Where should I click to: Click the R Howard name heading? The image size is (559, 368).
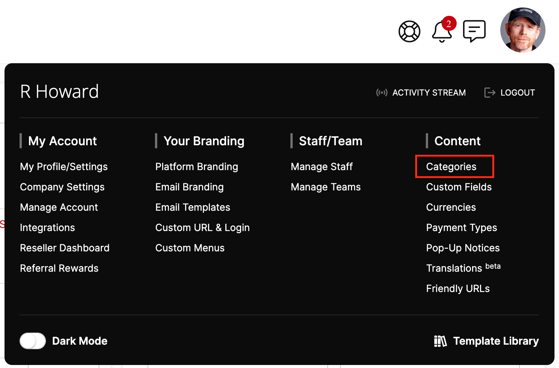[59, 91]
